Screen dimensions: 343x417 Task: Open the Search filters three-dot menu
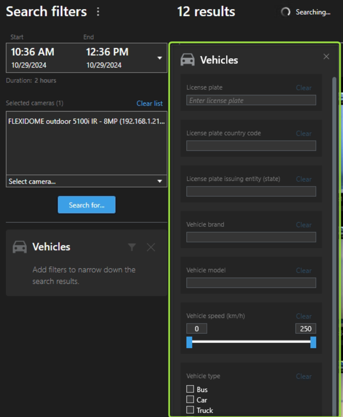(98, 12)
